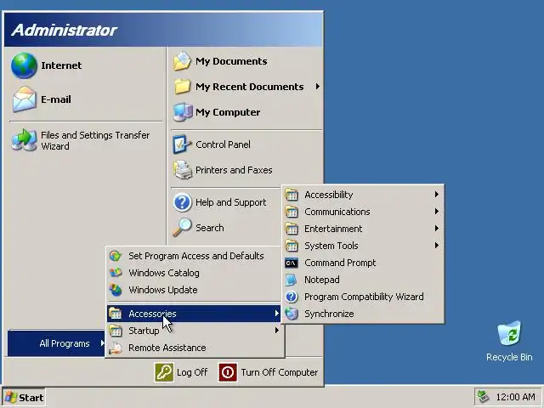
Task: Launch the Notepad icon
Action: 292,280
